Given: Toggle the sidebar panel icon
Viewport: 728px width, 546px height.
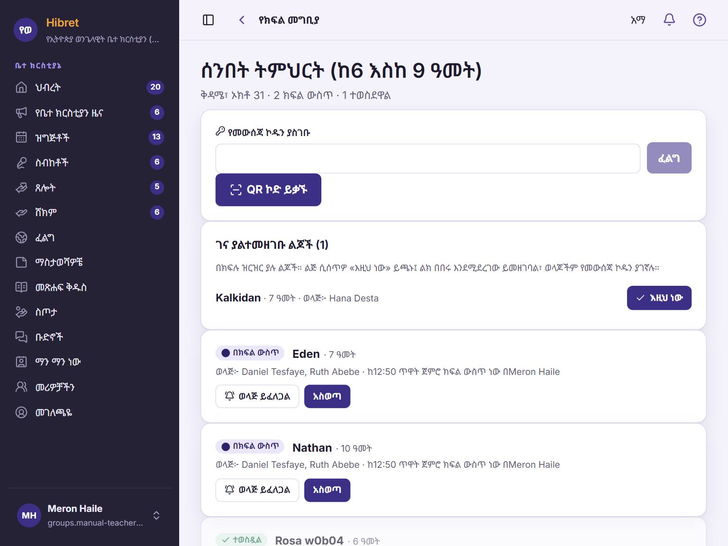Looking at the screenshot, I should [x=208, y=20].
